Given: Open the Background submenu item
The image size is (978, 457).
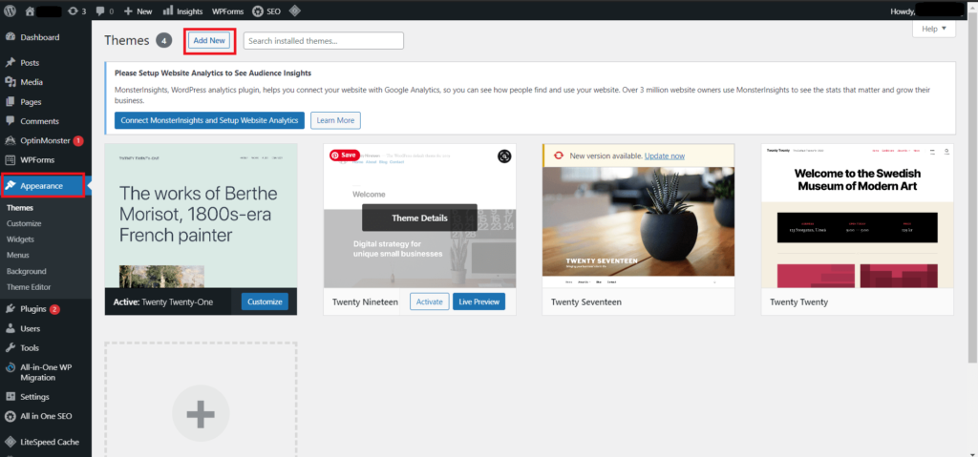Looking at the screenshot, I should tap(26, 271).
